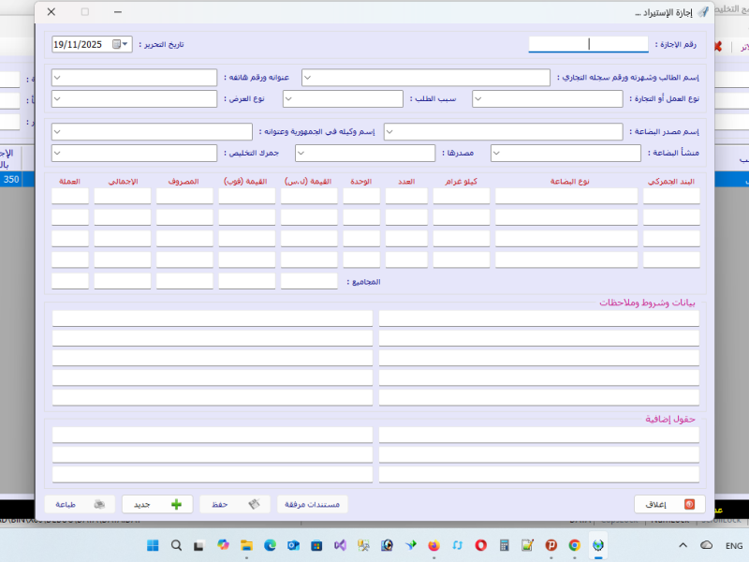Click the printer icon on طباعة button
The height and width of the screenshot is (562, 749).
tap(99, 505)
